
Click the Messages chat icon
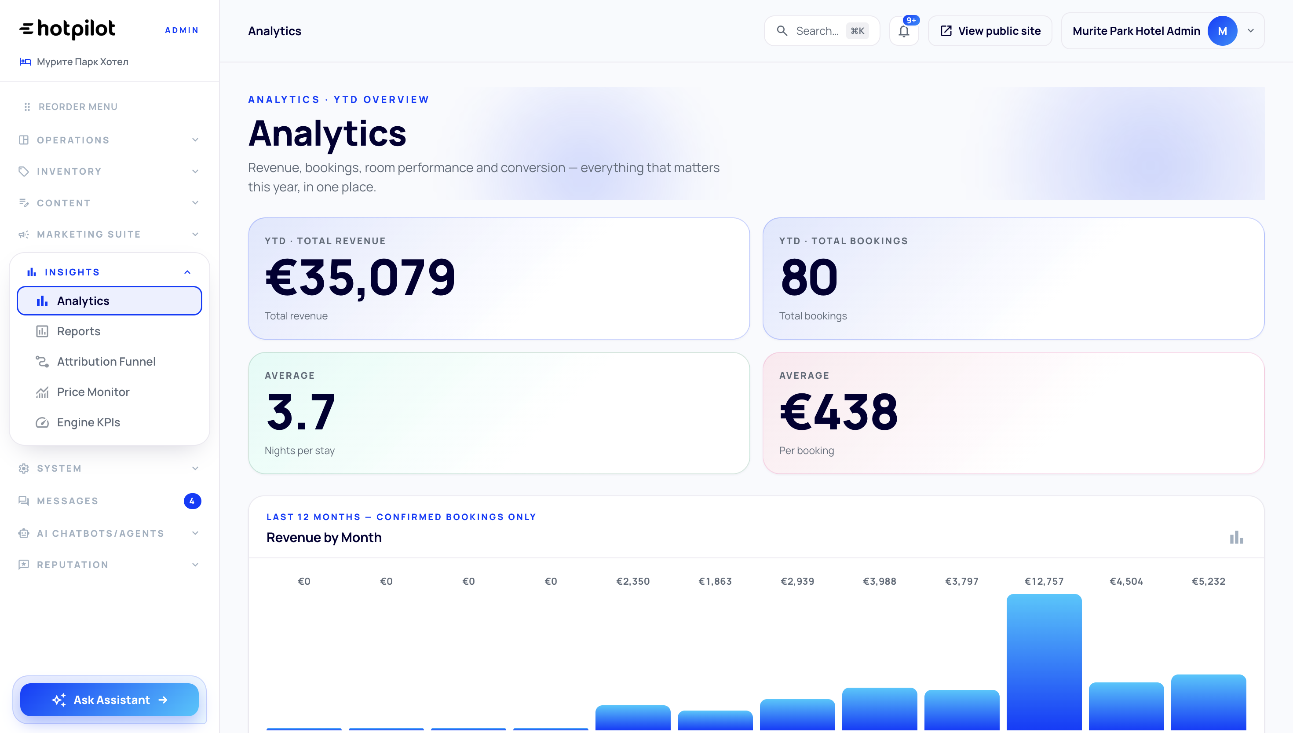24,501
